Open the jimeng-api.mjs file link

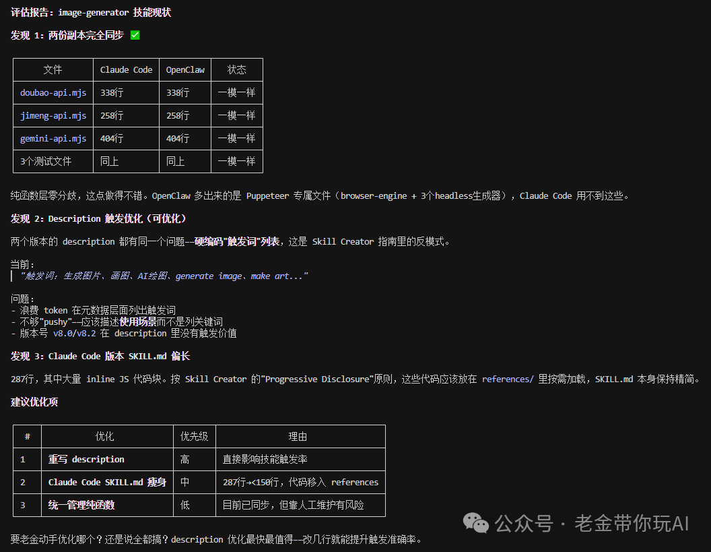(53, 116)
